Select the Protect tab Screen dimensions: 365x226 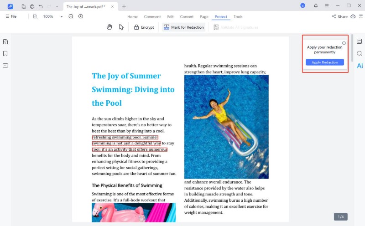(221, 17)
